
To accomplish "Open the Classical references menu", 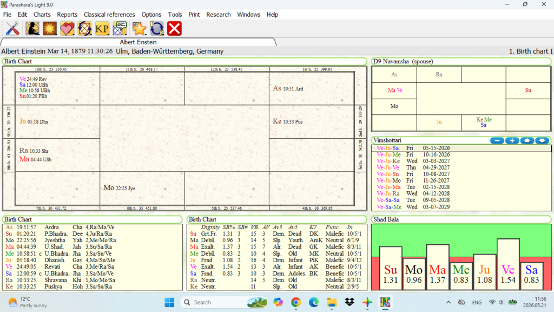I will 109,15.
